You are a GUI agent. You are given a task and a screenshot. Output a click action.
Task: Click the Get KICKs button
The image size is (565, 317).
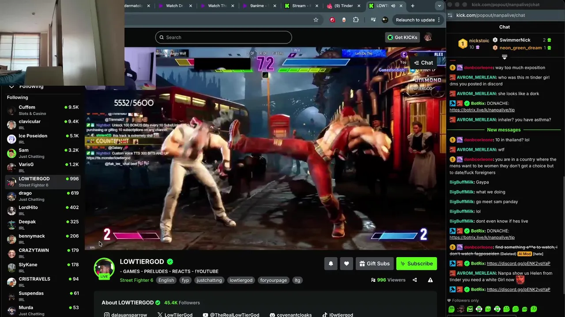coord(402,37)
